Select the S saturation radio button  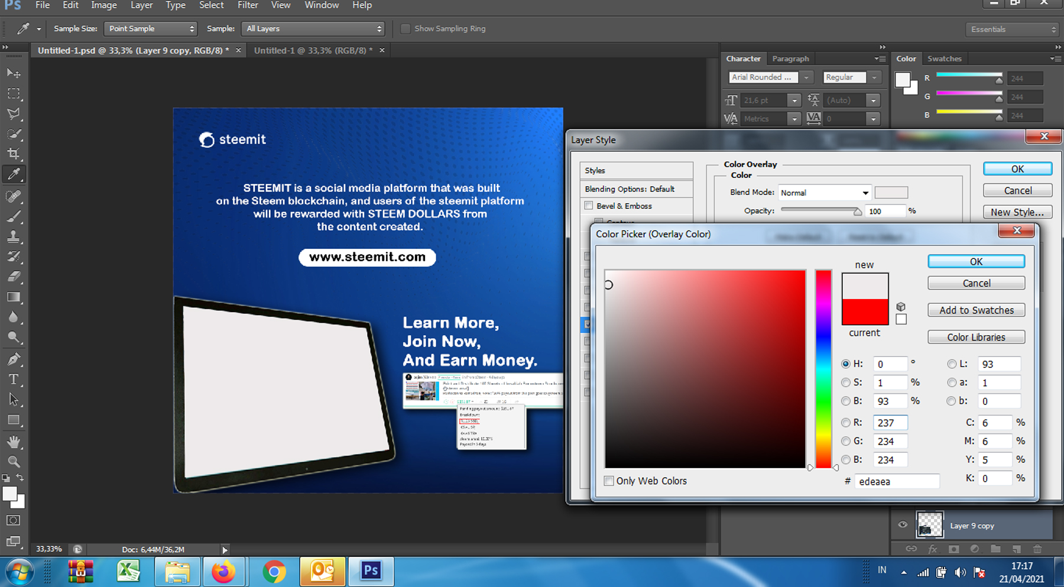coord(846,382)
